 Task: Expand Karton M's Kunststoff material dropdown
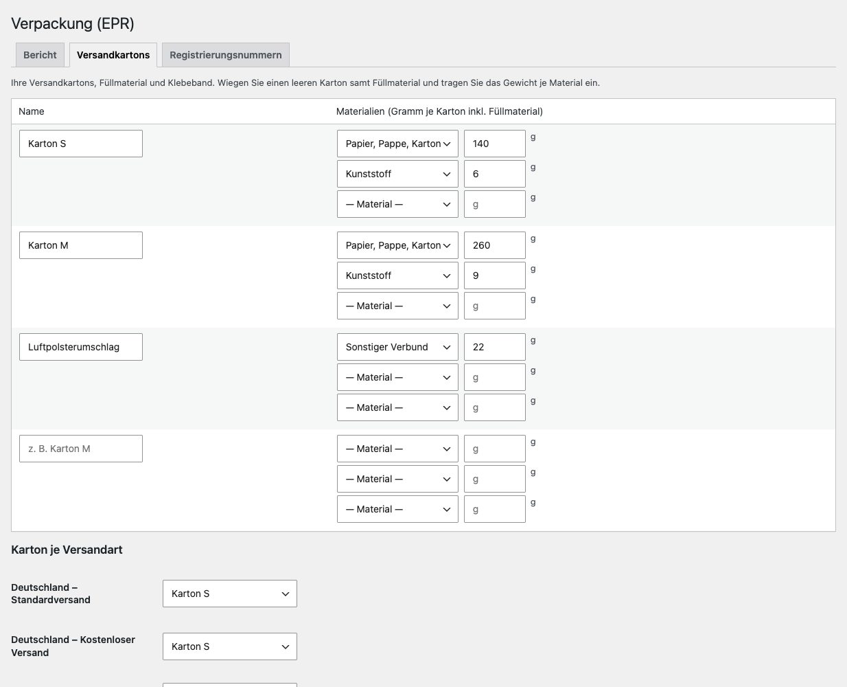click(397, 275)
